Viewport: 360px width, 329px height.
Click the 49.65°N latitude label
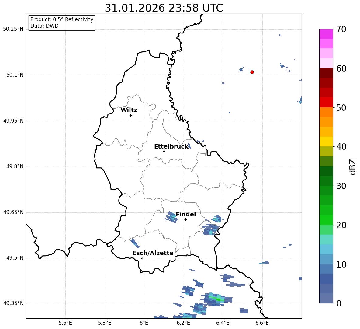13,212
